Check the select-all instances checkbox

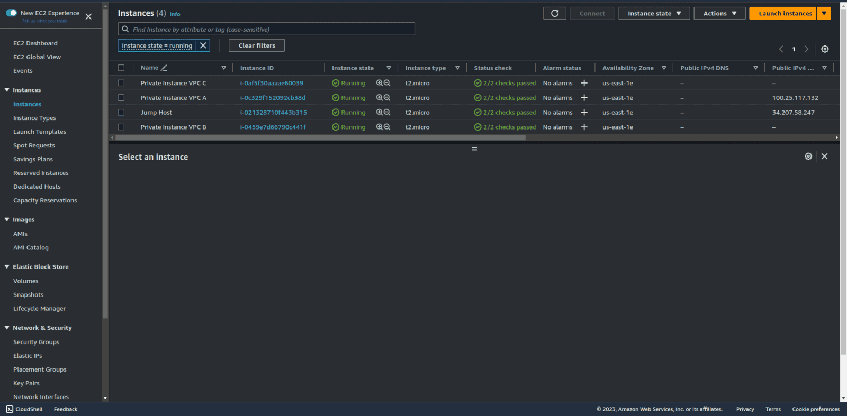(x=121, y=68)
